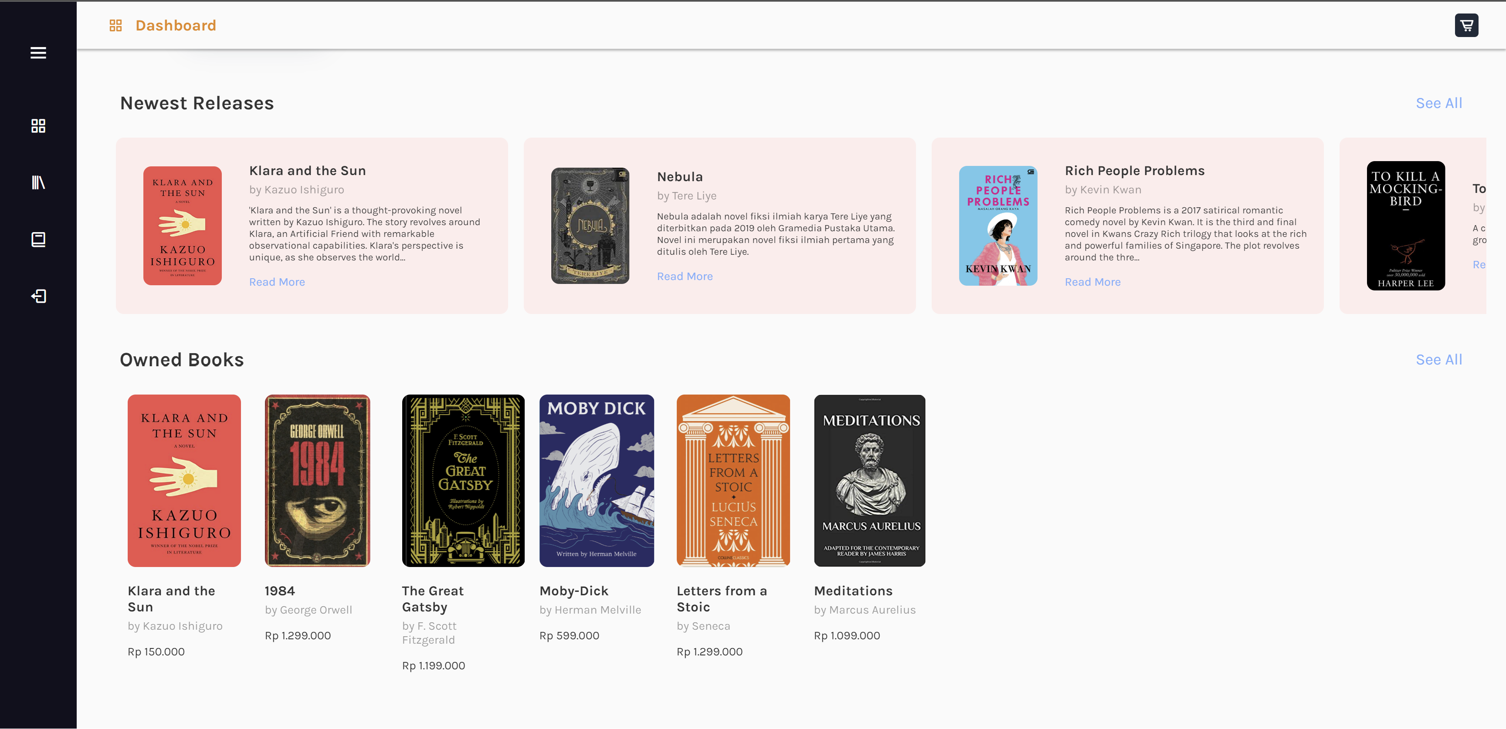Open Klara and the Sun release cover
Screen dimensions: 1506x729
point(183,226)
